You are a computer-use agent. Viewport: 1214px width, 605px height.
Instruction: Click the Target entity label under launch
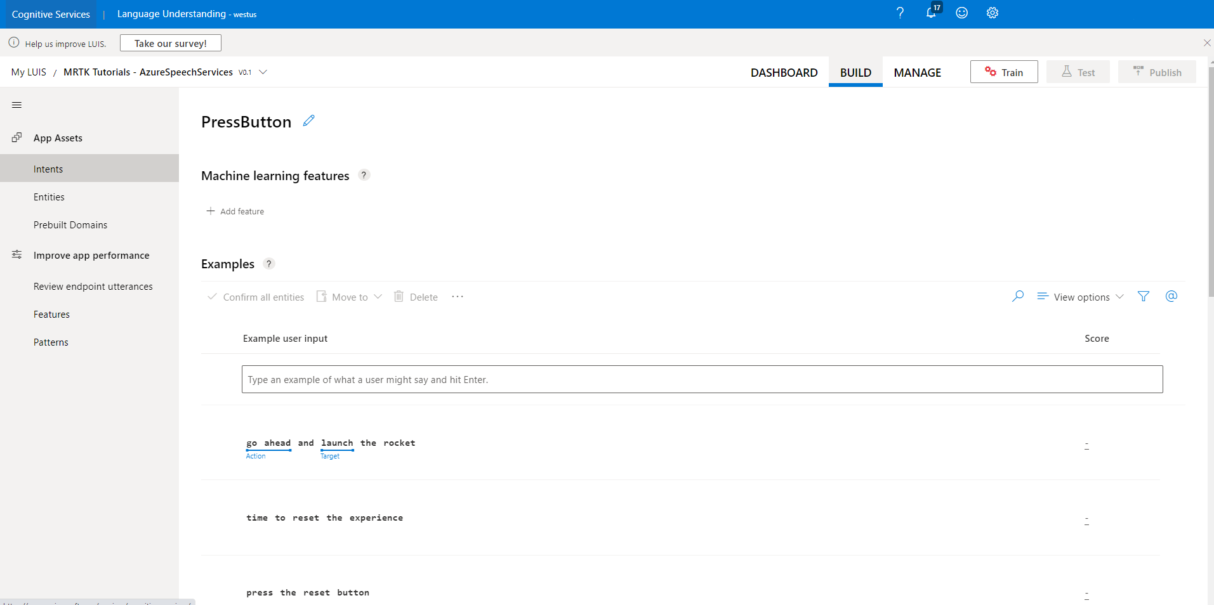(x=330, y=456)
